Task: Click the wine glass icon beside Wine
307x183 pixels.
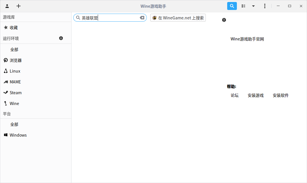Action: [x=6, y=103]
